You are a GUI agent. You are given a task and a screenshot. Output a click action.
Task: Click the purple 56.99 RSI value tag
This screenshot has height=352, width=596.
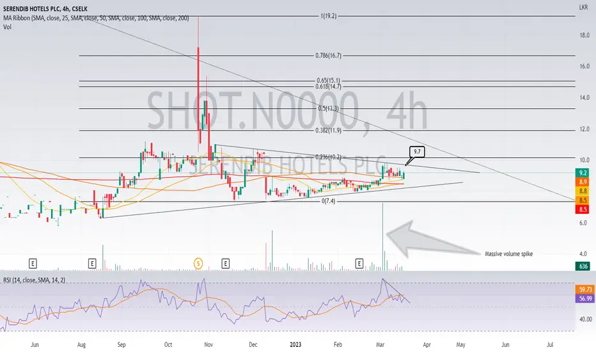pos(585,299)
